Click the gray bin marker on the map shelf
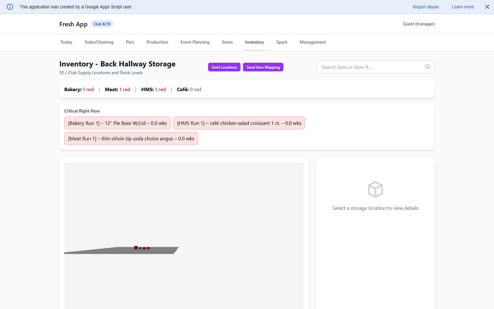The height and width of the screenshot is (309, 494). (x=140, y=248)
